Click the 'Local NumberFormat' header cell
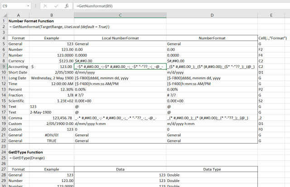This screenshot has height=187, width=290. click(120, 38)
